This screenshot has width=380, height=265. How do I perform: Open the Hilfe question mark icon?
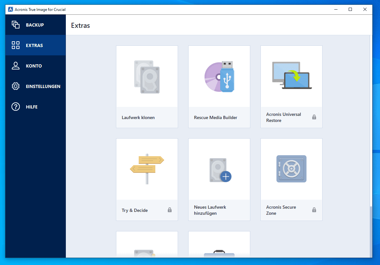point(16,107)
